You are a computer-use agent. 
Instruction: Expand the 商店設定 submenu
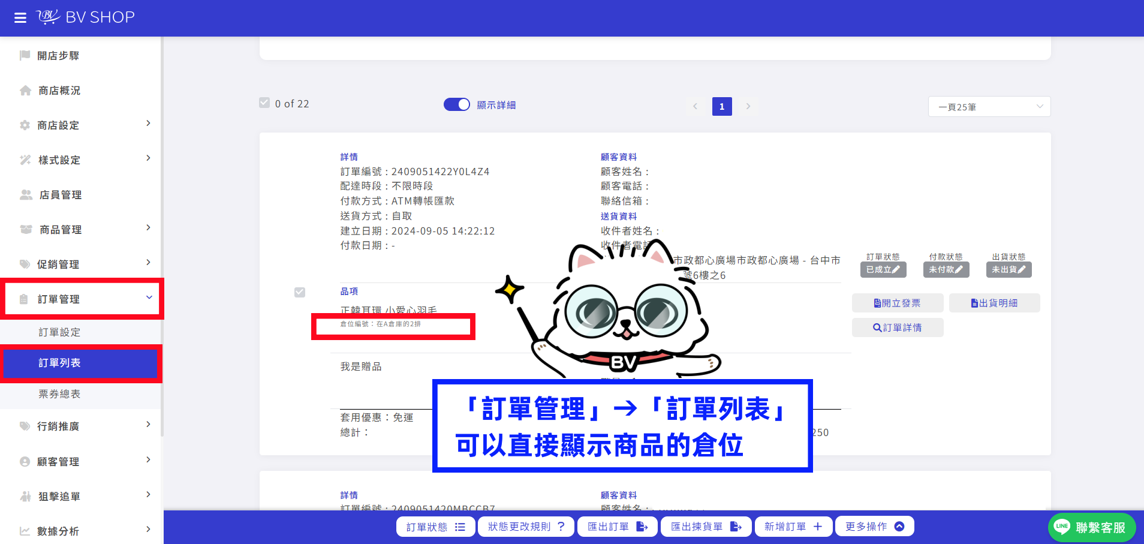point(148,124)
